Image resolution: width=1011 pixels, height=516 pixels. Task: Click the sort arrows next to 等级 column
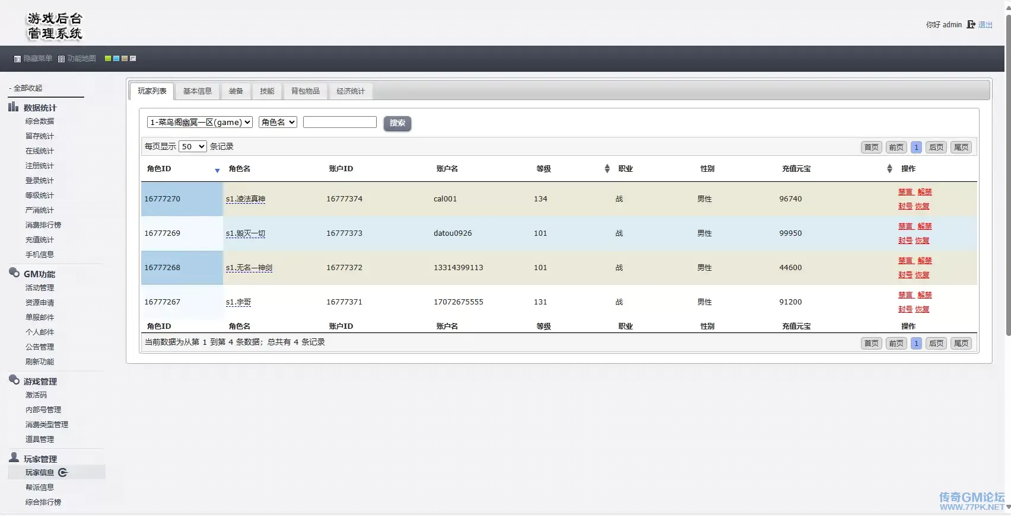pyautogui.click(x=607, y=169)
